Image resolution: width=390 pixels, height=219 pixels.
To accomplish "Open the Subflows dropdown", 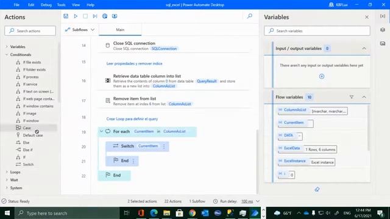I will point(80,30).
